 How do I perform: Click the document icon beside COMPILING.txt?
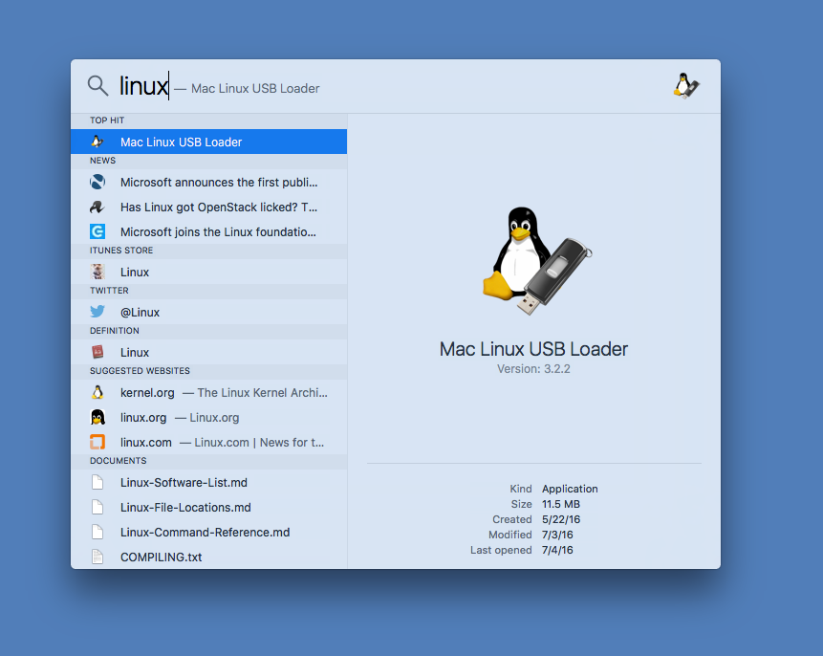click(98, 557)
